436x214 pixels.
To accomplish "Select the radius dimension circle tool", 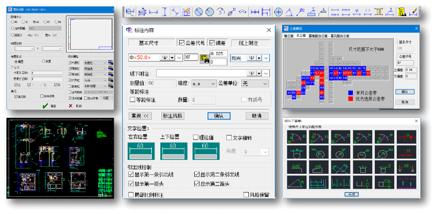I will tap(209, 12).
